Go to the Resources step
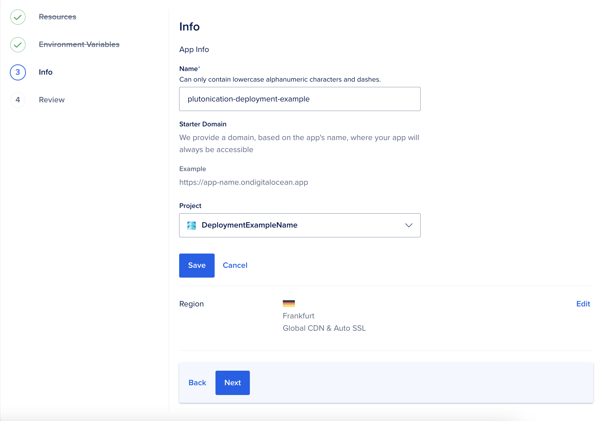The image size is (602, 421). [x=57, y=17]
